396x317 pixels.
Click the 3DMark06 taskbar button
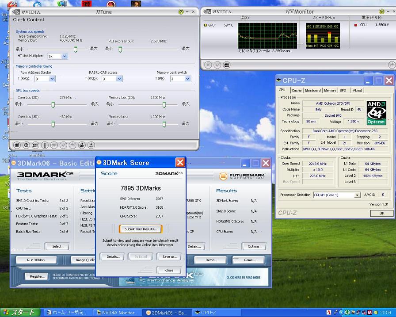[x=167, y=313]
